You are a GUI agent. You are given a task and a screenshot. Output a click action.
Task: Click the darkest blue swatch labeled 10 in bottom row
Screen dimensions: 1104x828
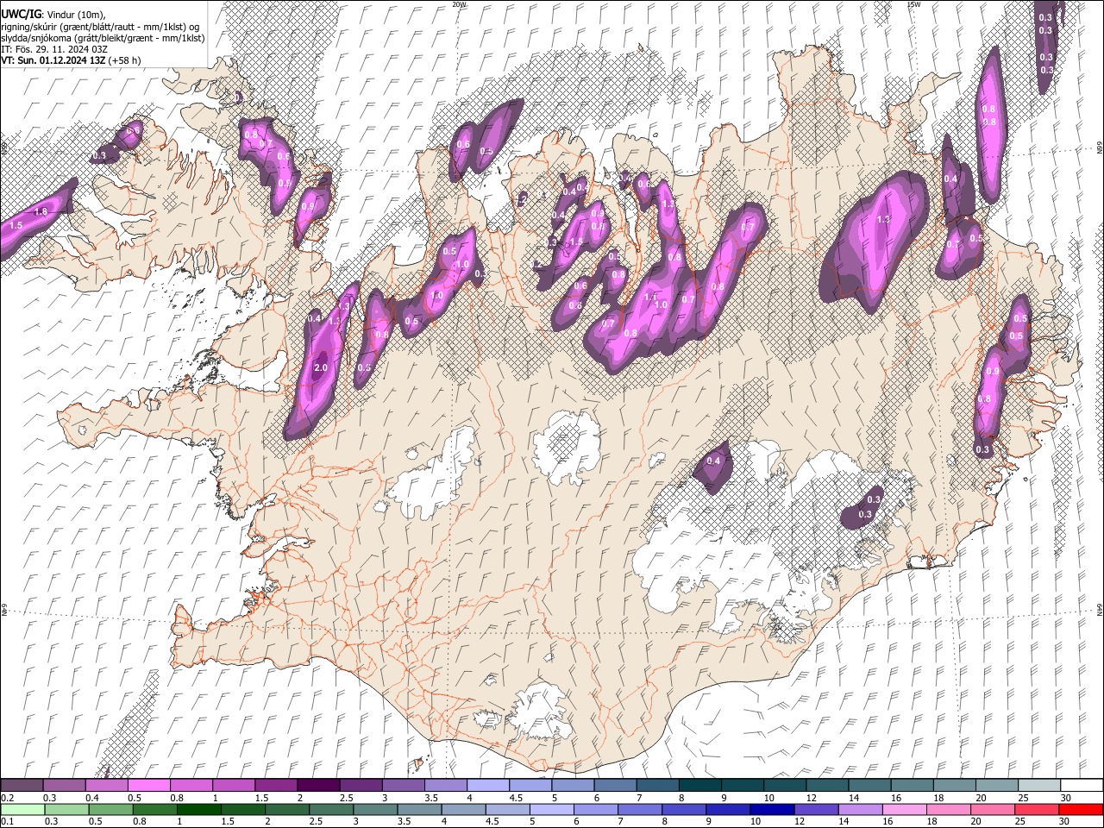[771, 809]
